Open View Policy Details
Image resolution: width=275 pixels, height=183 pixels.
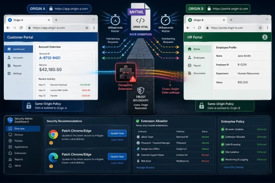233,167
